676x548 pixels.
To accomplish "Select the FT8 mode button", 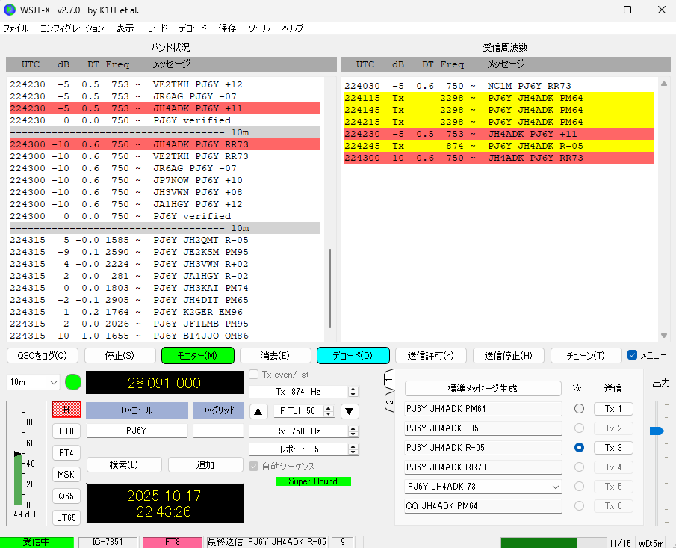I will 66,431.
